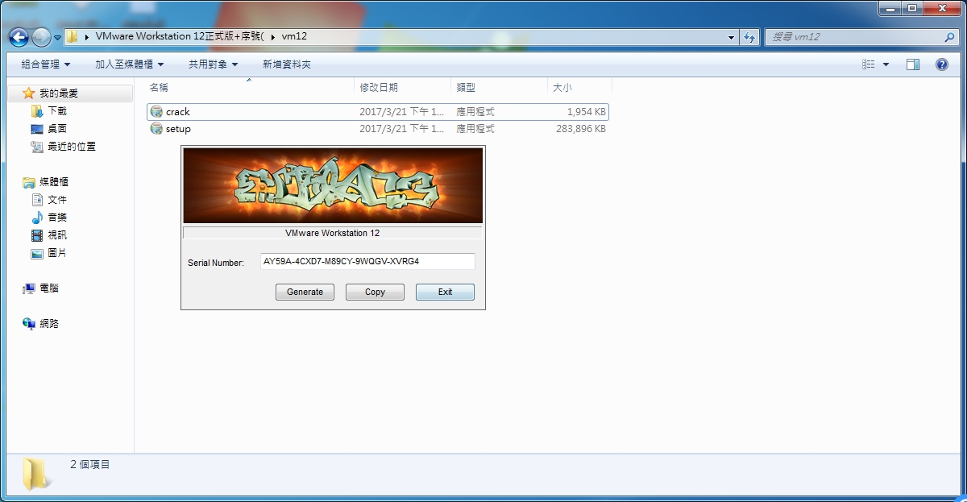Click 新增資料夾 to create folder
This screenshot has height=502, width=967.
tap(286, 64)
